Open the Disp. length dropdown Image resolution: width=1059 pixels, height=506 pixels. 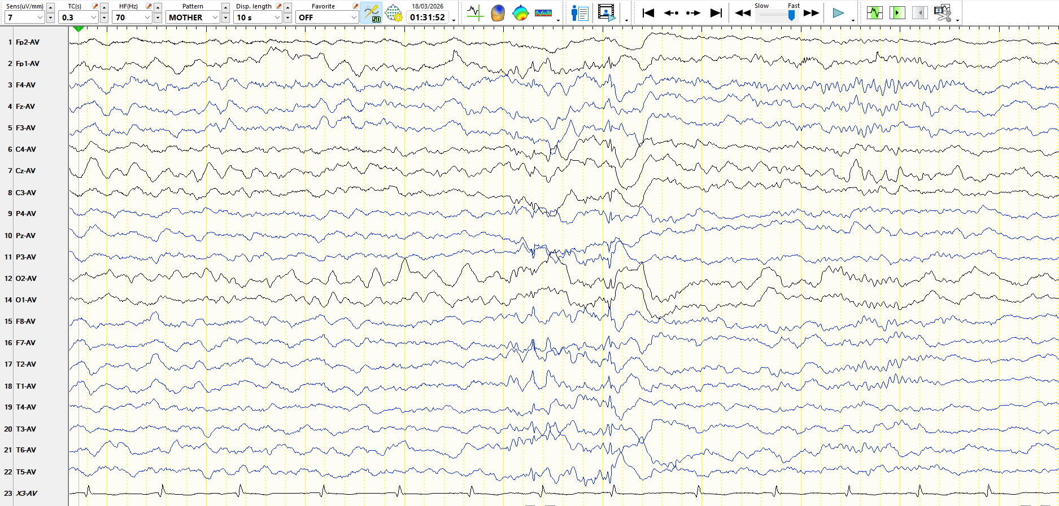coord(258,17)
